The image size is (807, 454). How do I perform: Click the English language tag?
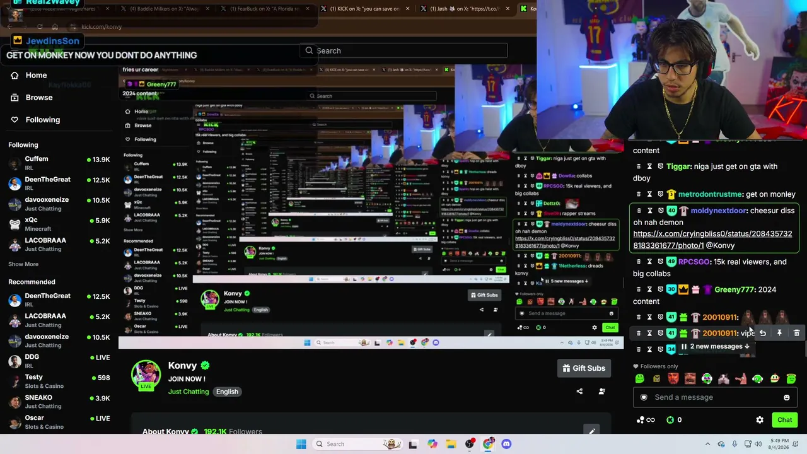[227, 392]
